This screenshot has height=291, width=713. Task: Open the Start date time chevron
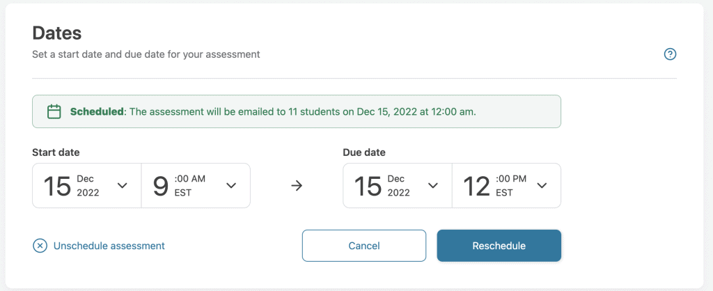[x=231, y=186]
